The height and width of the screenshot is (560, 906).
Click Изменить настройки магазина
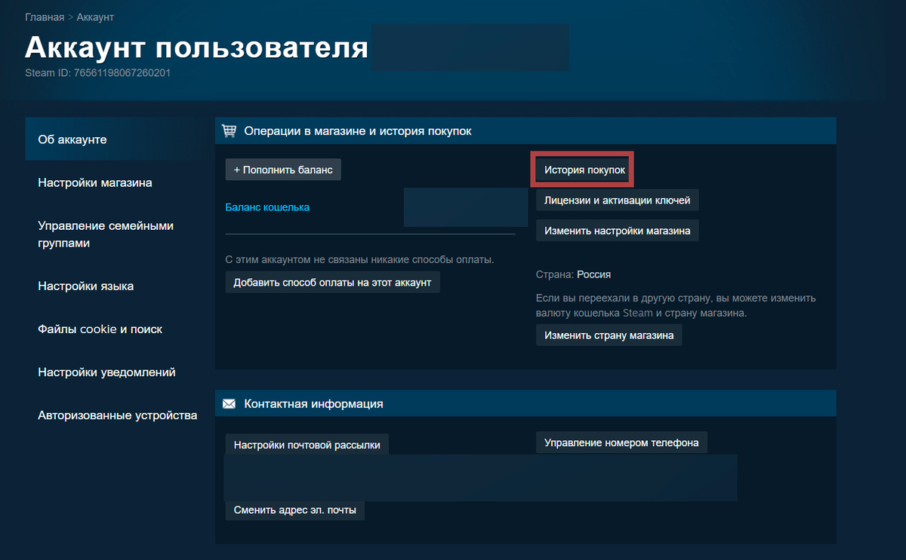617,230
